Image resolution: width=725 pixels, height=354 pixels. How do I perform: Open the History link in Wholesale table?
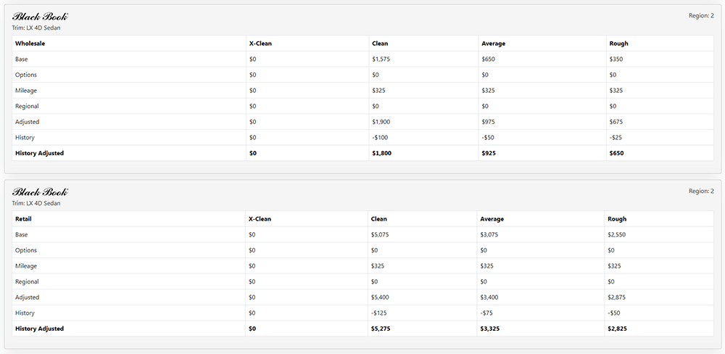tap(25, 138)
